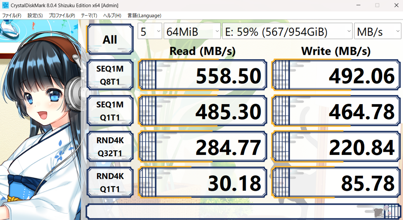Screen dimensions: 403x220
Task: Expand the E: 59% drive selection dropdown
Action: click(287, 31)
